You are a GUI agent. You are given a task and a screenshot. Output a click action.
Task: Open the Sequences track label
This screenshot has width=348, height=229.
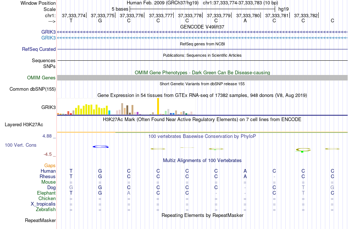tap(44, 60)
